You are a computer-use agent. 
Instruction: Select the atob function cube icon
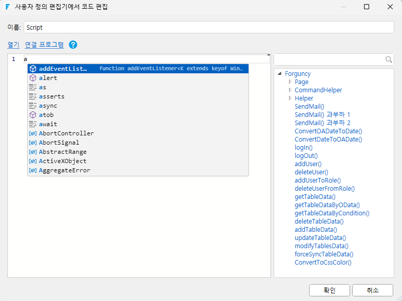click(33, 115)
